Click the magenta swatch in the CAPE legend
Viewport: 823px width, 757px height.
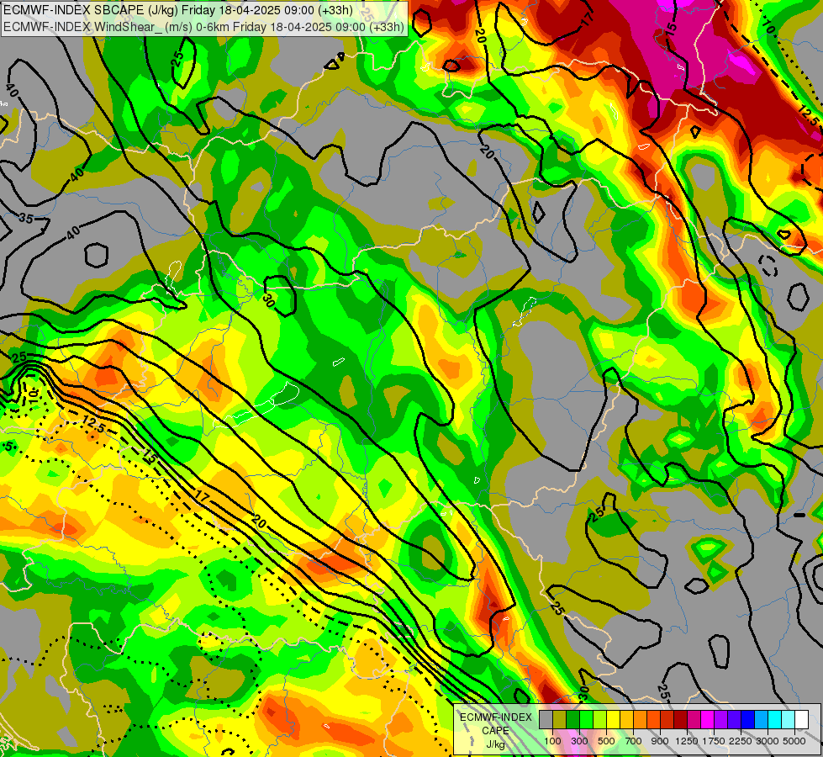pos(707,720)
